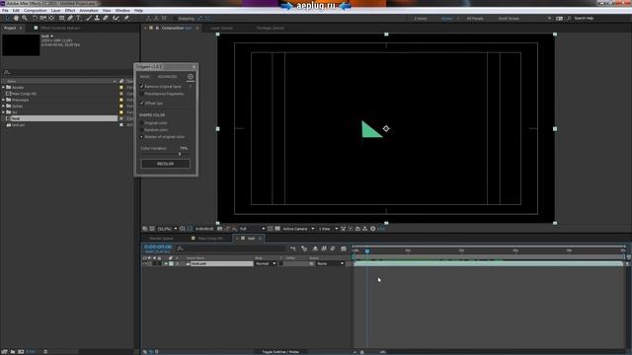Expand the timeline layer properties triangle
Viewport: 632px width, 355px height.
[166, 263]
